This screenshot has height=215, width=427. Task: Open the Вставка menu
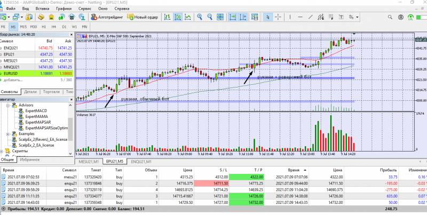[42, 9]
